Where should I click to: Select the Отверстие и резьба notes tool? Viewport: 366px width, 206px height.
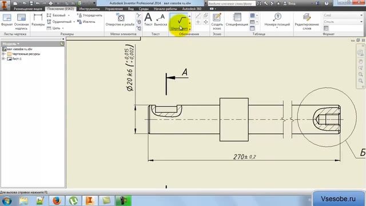coord(120,20)
